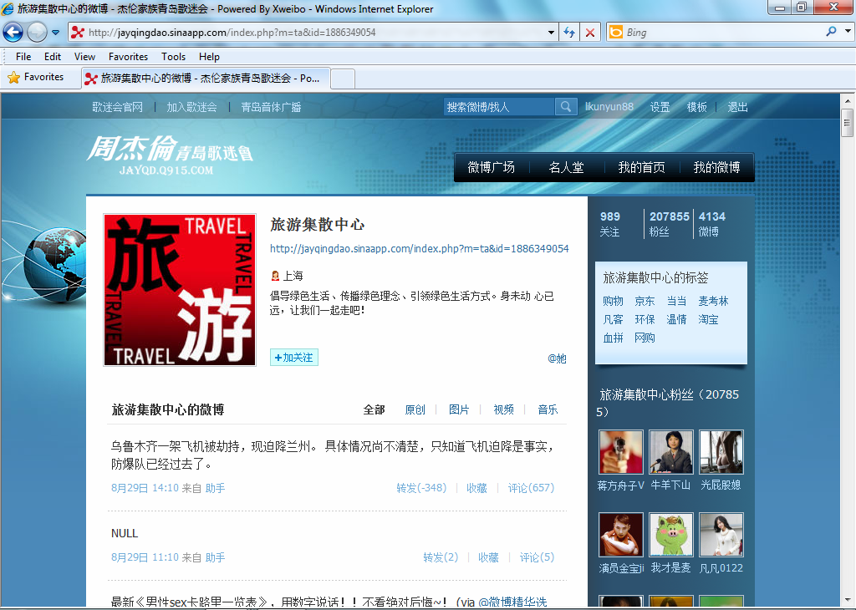This screenshot has width=856, height=610.
Task: Open the Help menu
Action: pyautogui.click(x=209, y=56)
